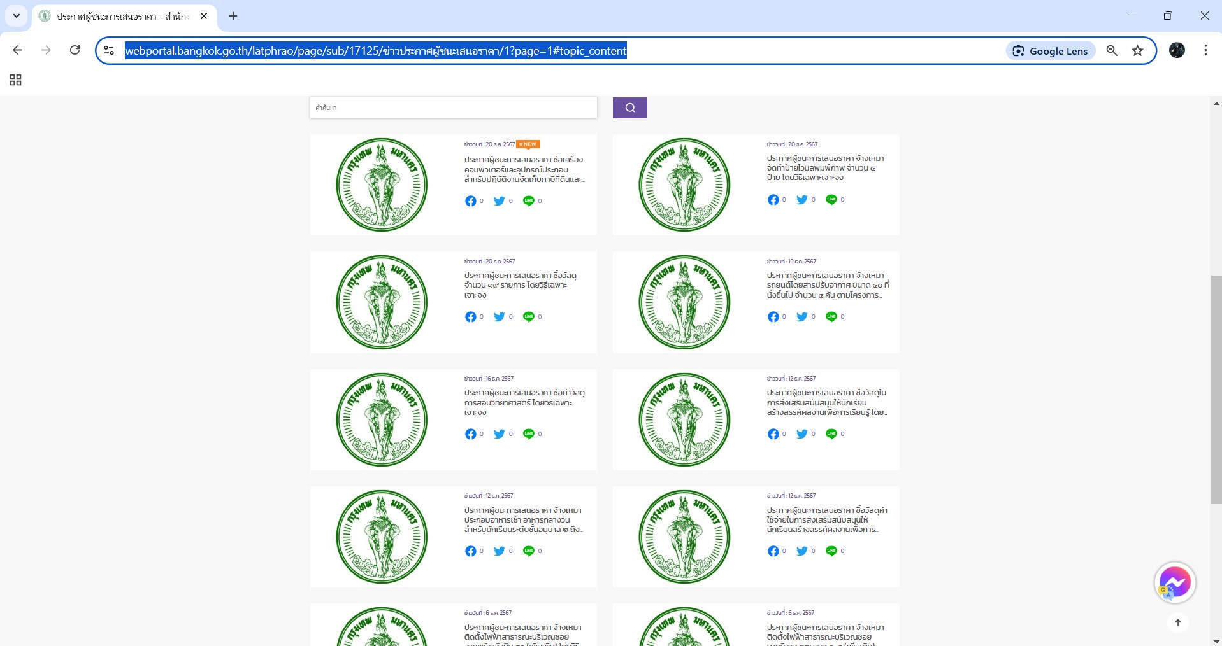Bookmark this page with the star icon
This screenshot has width=1222, height=646.
[1138, 51]
